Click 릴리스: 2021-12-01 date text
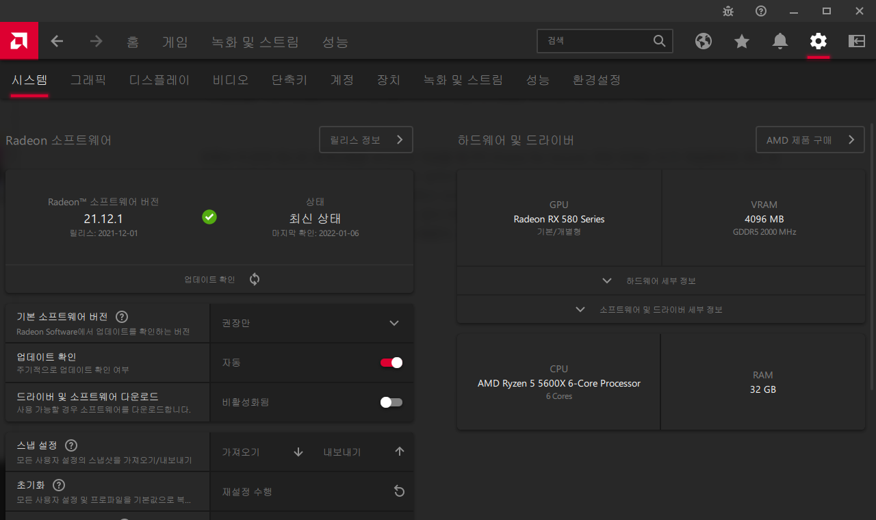 click(x=103, y=233)
